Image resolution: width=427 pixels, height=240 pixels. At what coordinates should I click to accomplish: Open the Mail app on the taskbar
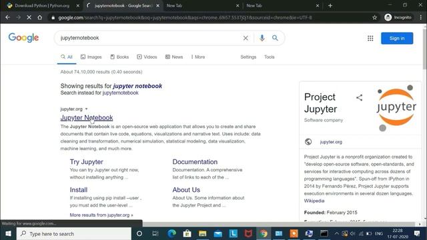pos(218,233)
